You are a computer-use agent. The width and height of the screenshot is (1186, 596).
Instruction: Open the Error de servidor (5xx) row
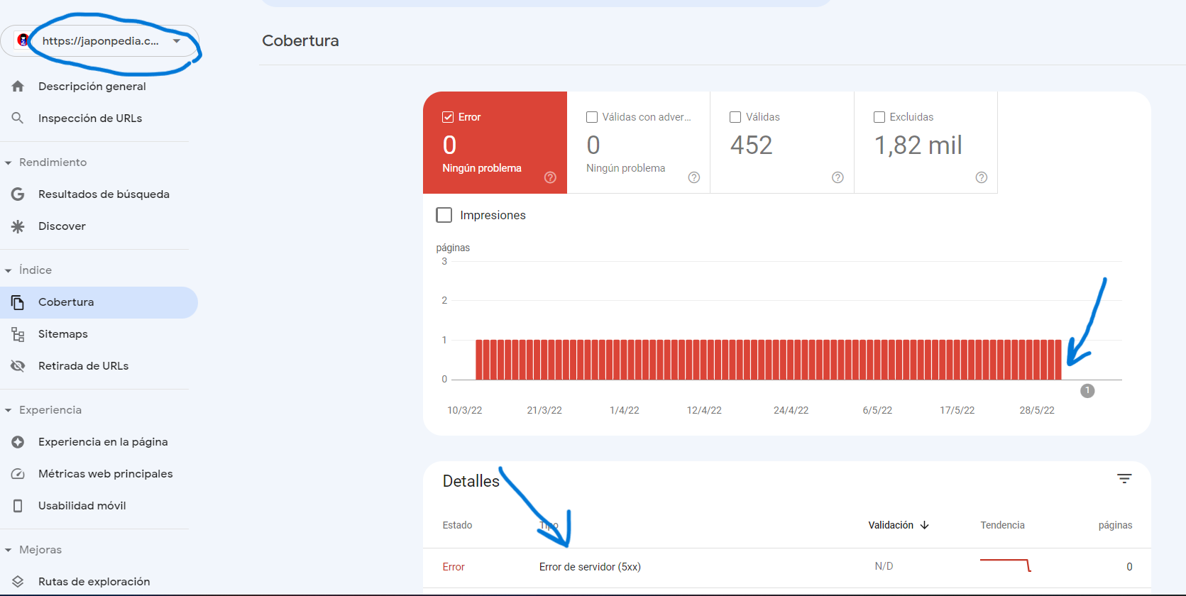786,567
